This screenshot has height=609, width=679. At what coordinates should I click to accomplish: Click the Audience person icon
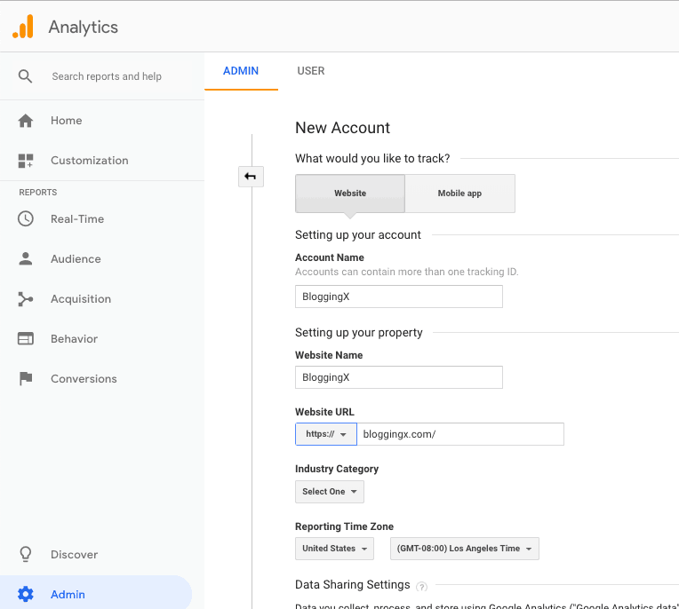click(26, 259)
